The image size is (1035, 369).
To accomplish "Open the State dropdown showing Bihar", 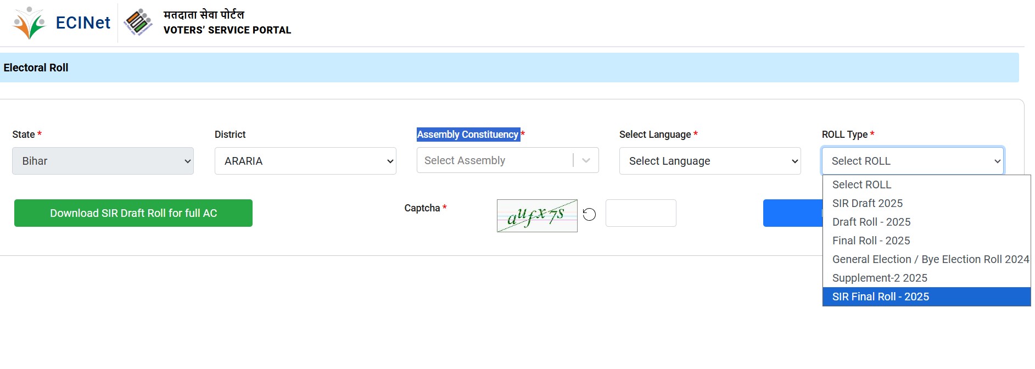I will coord(103,161).
